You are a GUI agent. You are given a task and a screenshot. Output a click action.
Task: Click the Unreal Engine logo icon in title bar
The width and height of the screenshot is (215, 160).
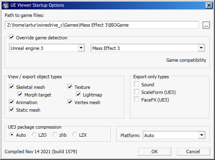point(6,6)
